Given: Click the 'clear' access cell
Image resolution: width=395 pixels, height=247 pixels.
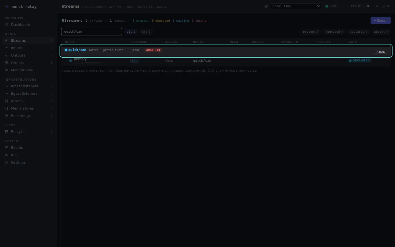Looking at the screenshot, I should (169, 61).
